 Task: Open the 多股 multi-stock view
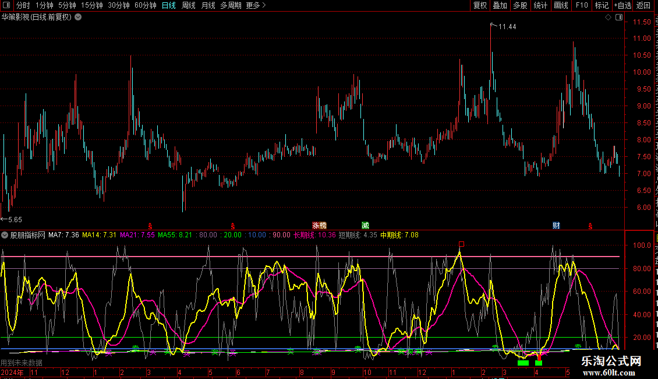(520, 5)
